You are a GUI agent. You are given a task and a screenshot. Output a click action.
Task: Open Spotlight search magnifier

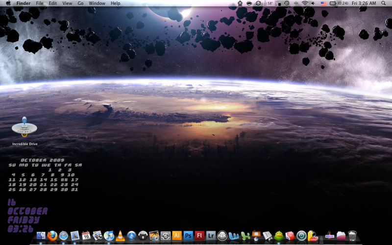(x=385, y=3)
